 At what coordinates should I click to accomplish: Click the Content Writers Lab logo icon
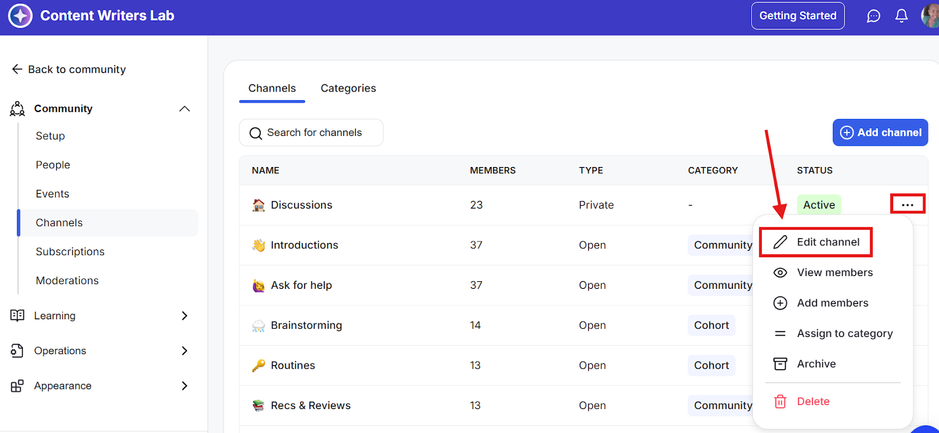tap(21, 16)
